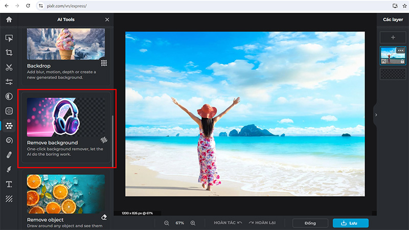Open the Adjust sliders tool
Image resolution: width=409 pixels, height=230 pixels.
9,82
